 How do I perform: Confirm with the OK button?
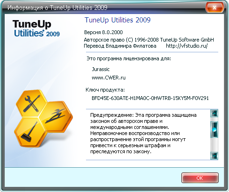pos(200,178)
